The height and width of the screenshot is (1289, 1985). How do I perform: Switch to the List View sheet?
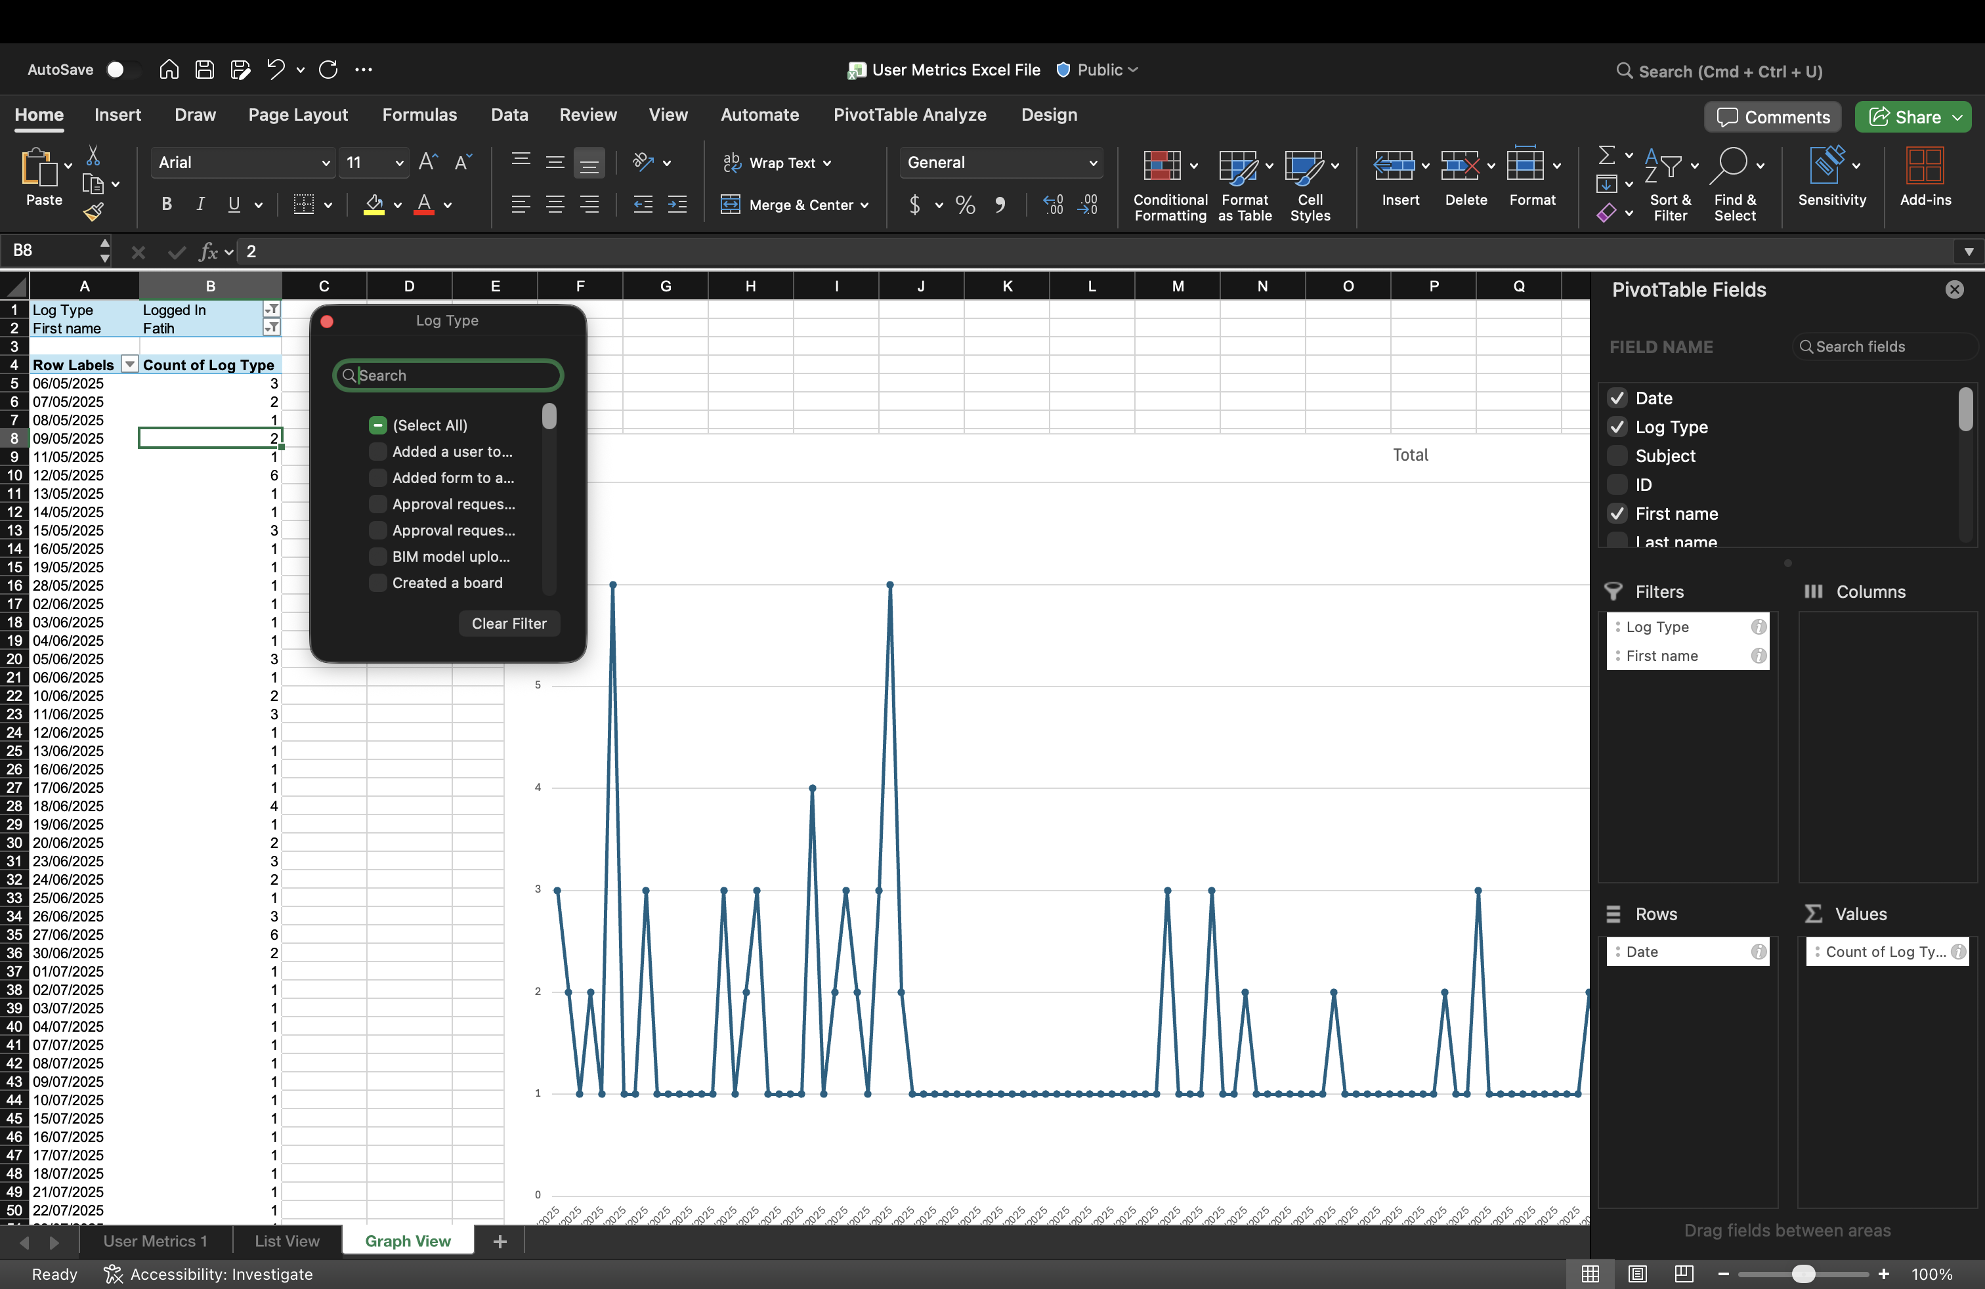click(287, 1240)
